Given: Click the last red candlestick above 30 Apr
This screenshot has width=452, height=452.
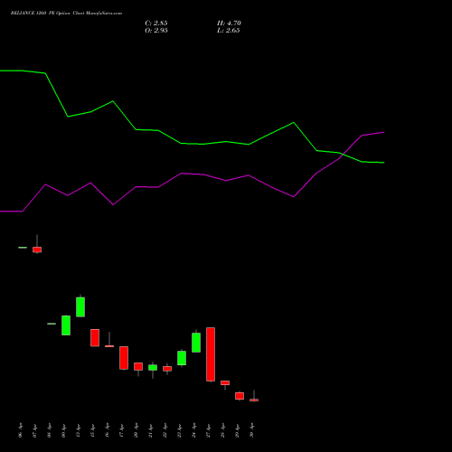Looking at the screenshot, I should (x=254, y=400).
